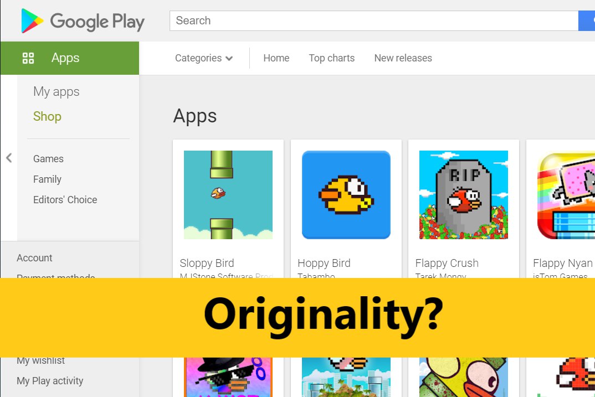This screenshot has height=397, width=595.
Task: Go to the Home tab
Action: tap(276, 58)
